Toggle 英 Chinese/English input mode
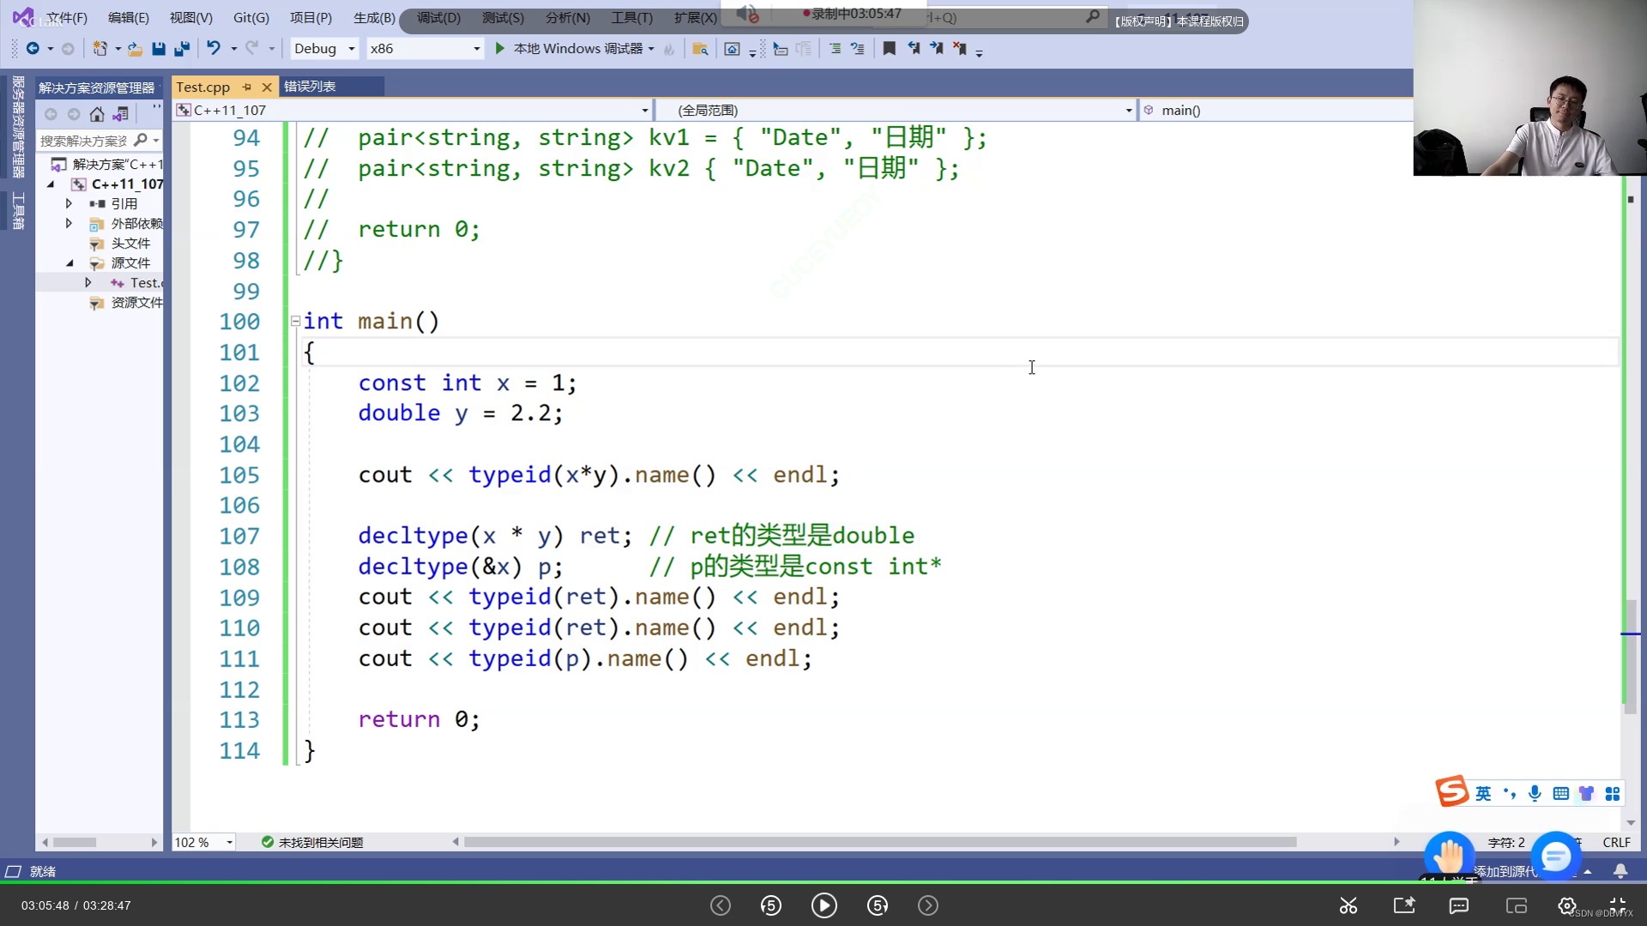The height and width of the screenshot is (926, 1647). (x=1483, y=793)
